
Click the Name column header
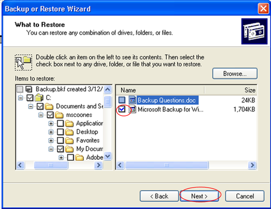coord(160,90)
